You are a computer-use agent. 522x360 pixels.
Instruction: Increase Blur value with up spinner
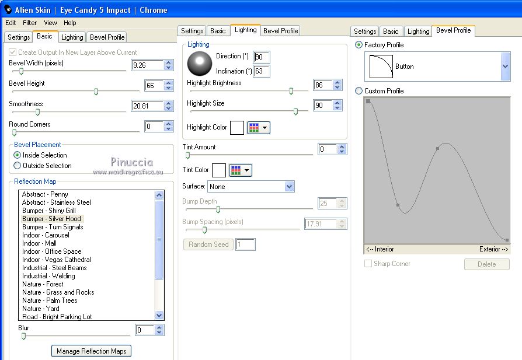click(x=159, y=327)
